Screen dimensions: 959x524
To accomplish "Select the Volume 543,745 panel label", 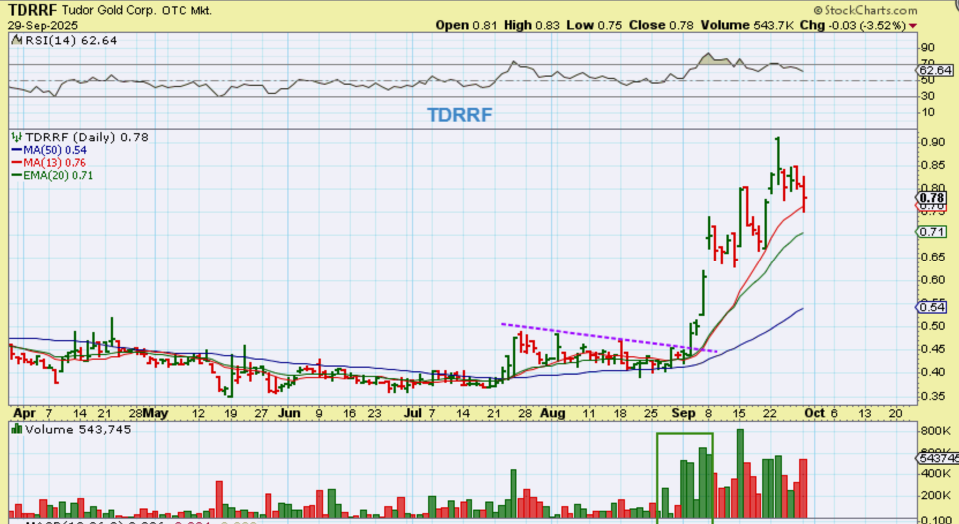I will tap(78, 429).
